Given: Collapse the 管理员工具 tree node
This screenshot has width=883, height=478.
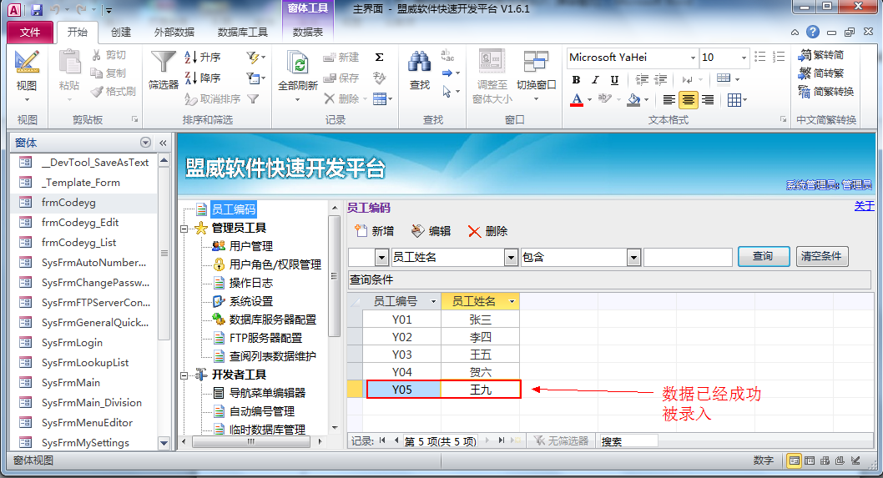Looking at the screenshot, I should tap(184, 229).
